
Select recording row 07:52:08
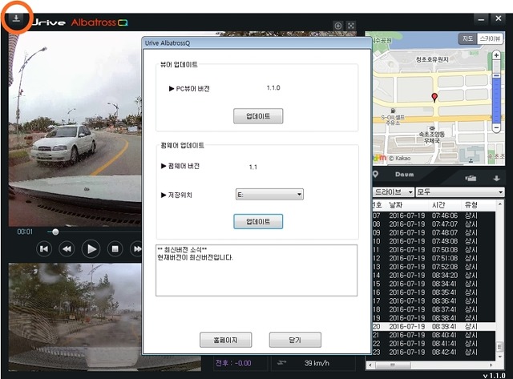point(434,267)
